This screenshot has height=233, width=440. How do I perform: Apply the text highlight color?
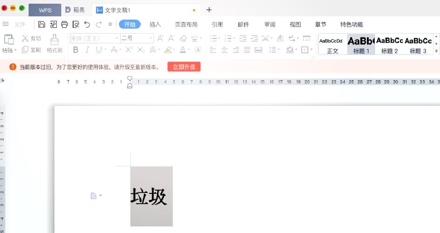[x=168, y=50]
